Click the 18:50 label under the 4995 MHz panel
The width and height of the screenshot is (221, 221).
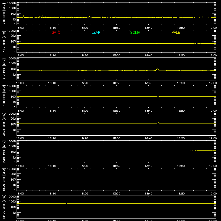[x=181, y=166]
